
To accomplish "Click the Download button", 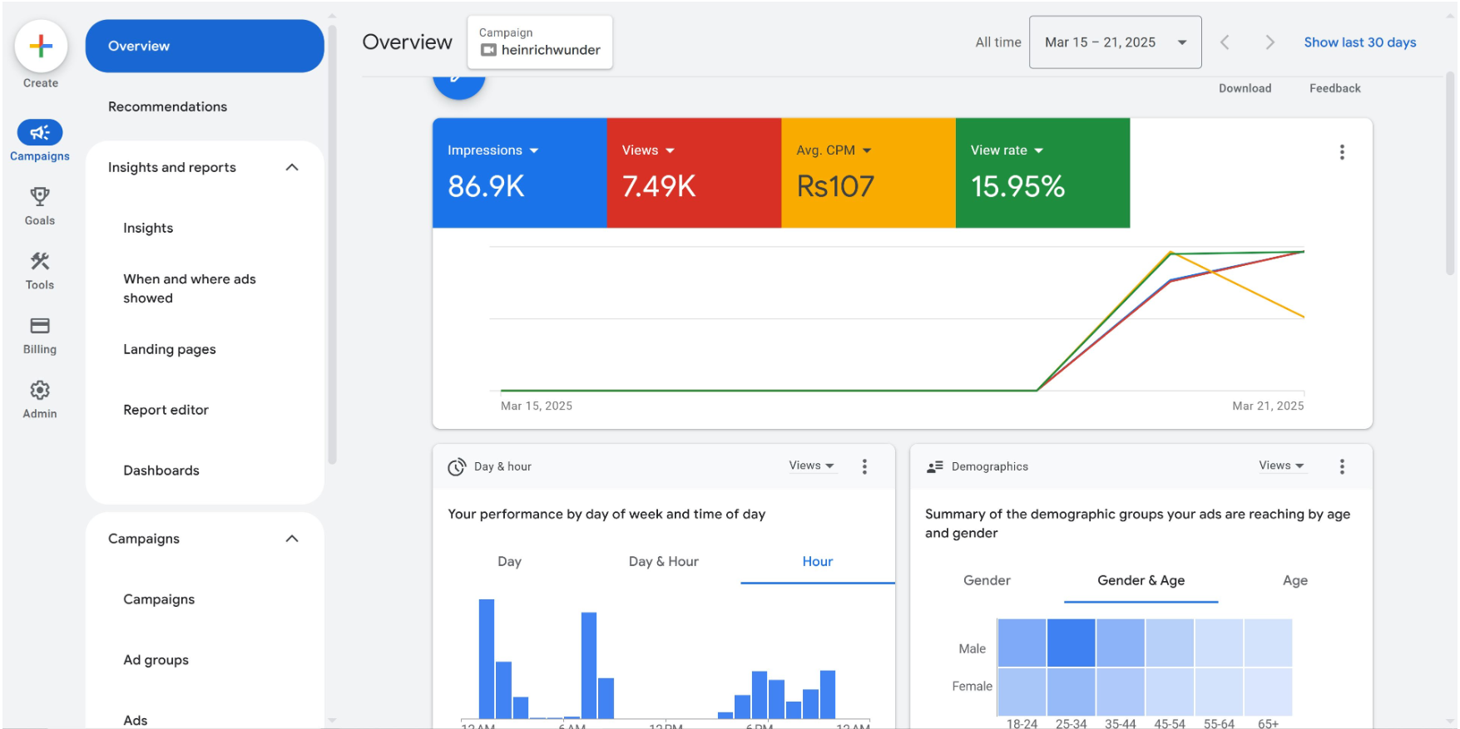I will [x=1245, y=88].
